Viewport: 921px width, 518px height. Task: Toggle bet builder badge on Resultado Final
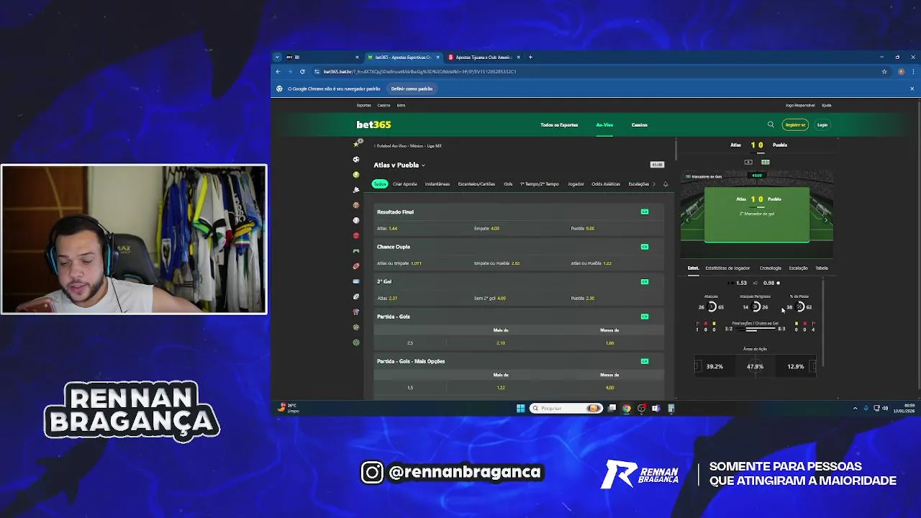click(x=645, y=212)
